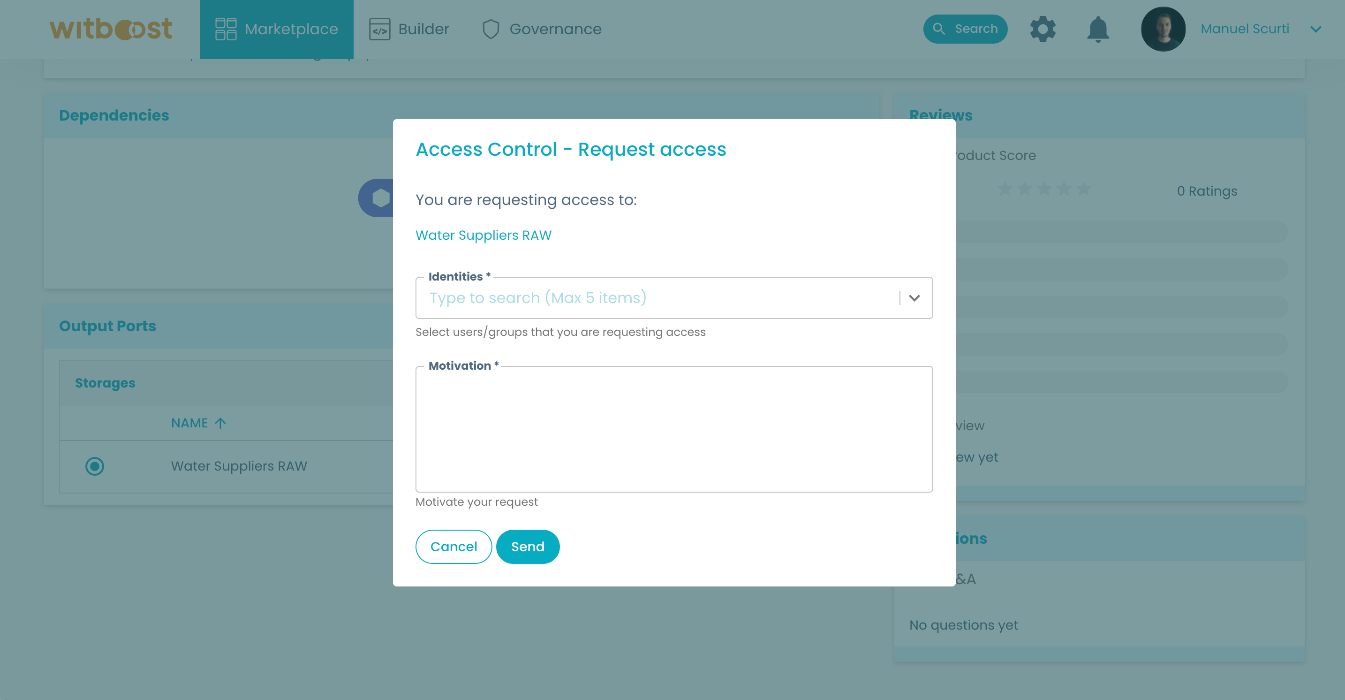Image resolution: width=1345 pixels, height=700 pixels.
Task: Expand the Manuel Scurti account menu
Action: pyautogui.click(x=1315, y=29)
